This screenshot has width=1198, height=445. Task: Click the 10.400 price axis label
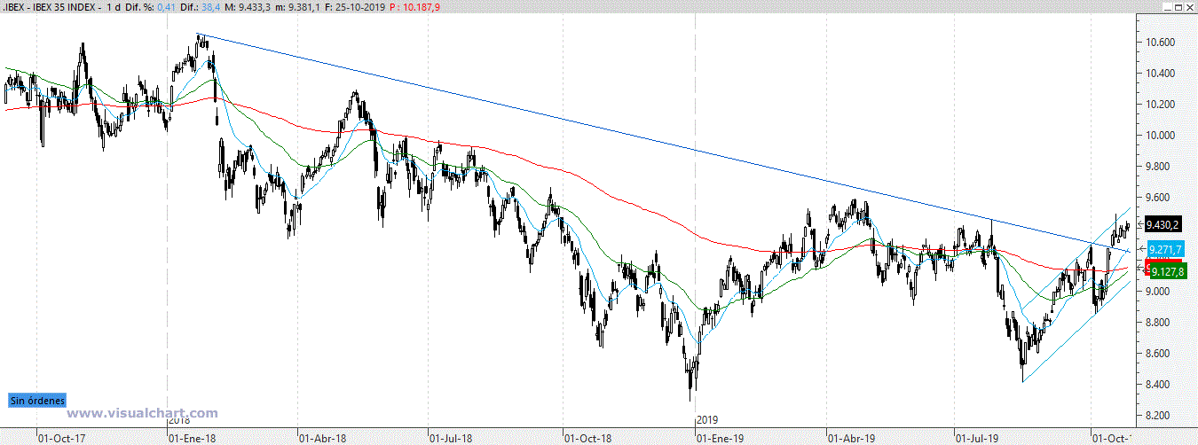[1161, 74]
